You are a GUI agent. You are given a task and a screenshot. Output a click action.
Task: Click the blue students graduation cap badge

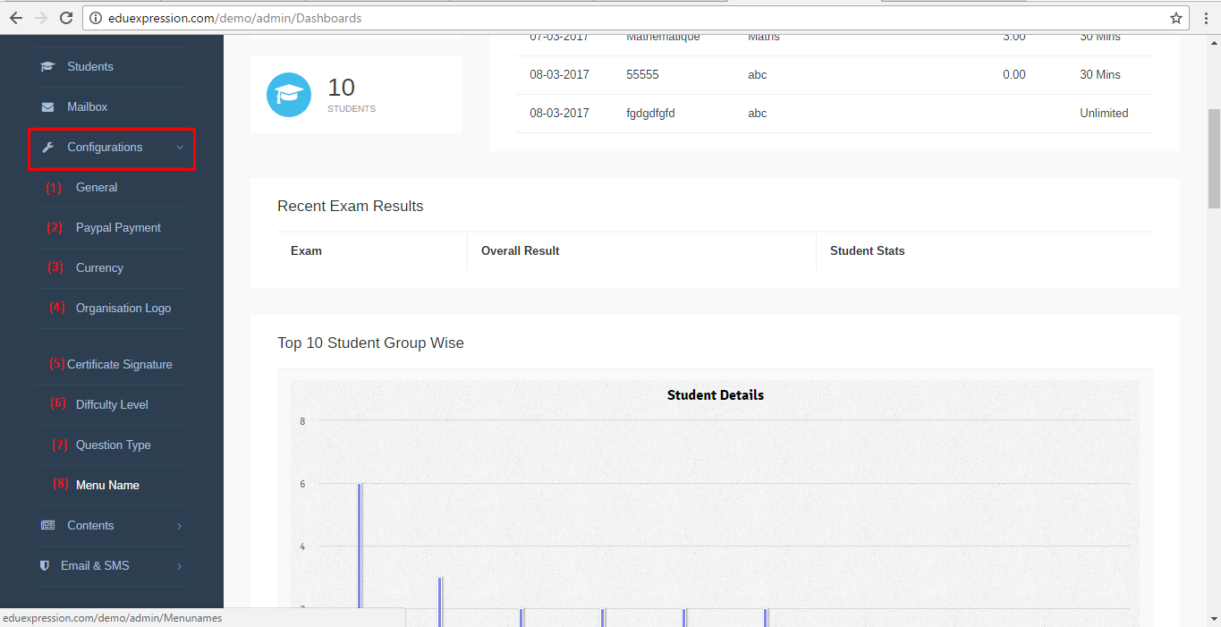point(289,94)
